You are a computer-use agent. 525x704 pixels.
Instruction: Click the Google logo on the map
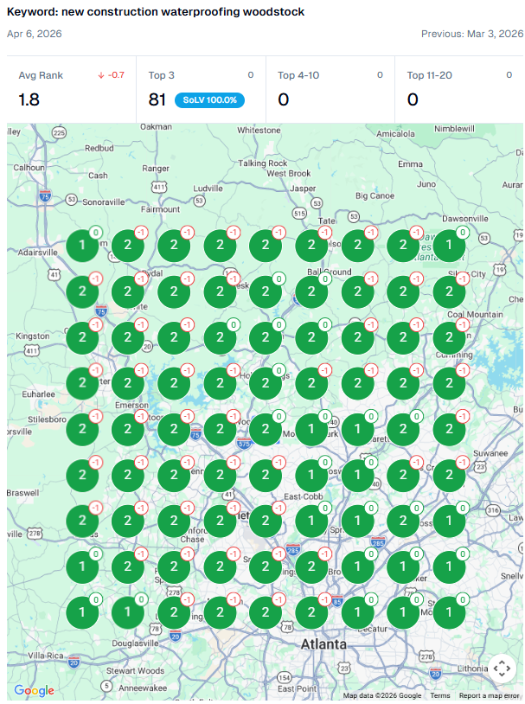pyautogui.click(x=34, y=690)
